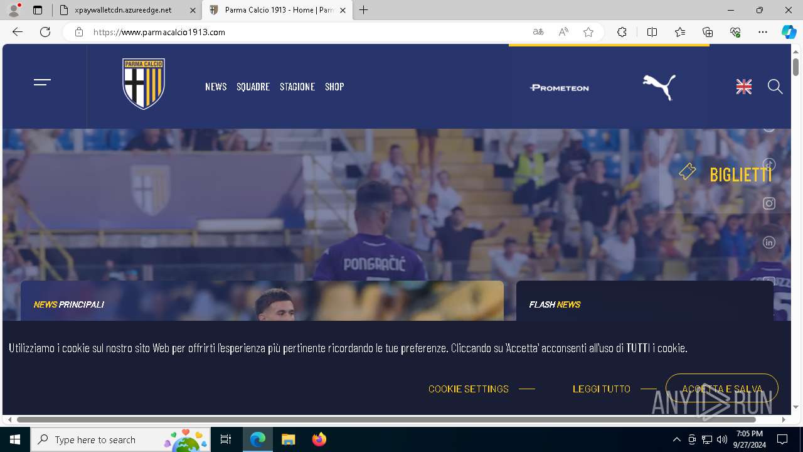Open the NEWS menu item
Viewport: 803px width, 452px height.
click(216, 87)
